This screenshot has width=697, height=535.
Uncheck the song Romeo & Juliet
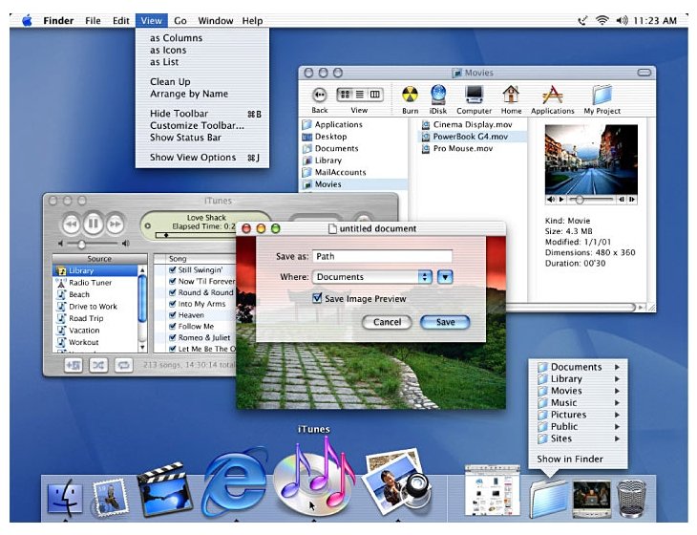173,337
